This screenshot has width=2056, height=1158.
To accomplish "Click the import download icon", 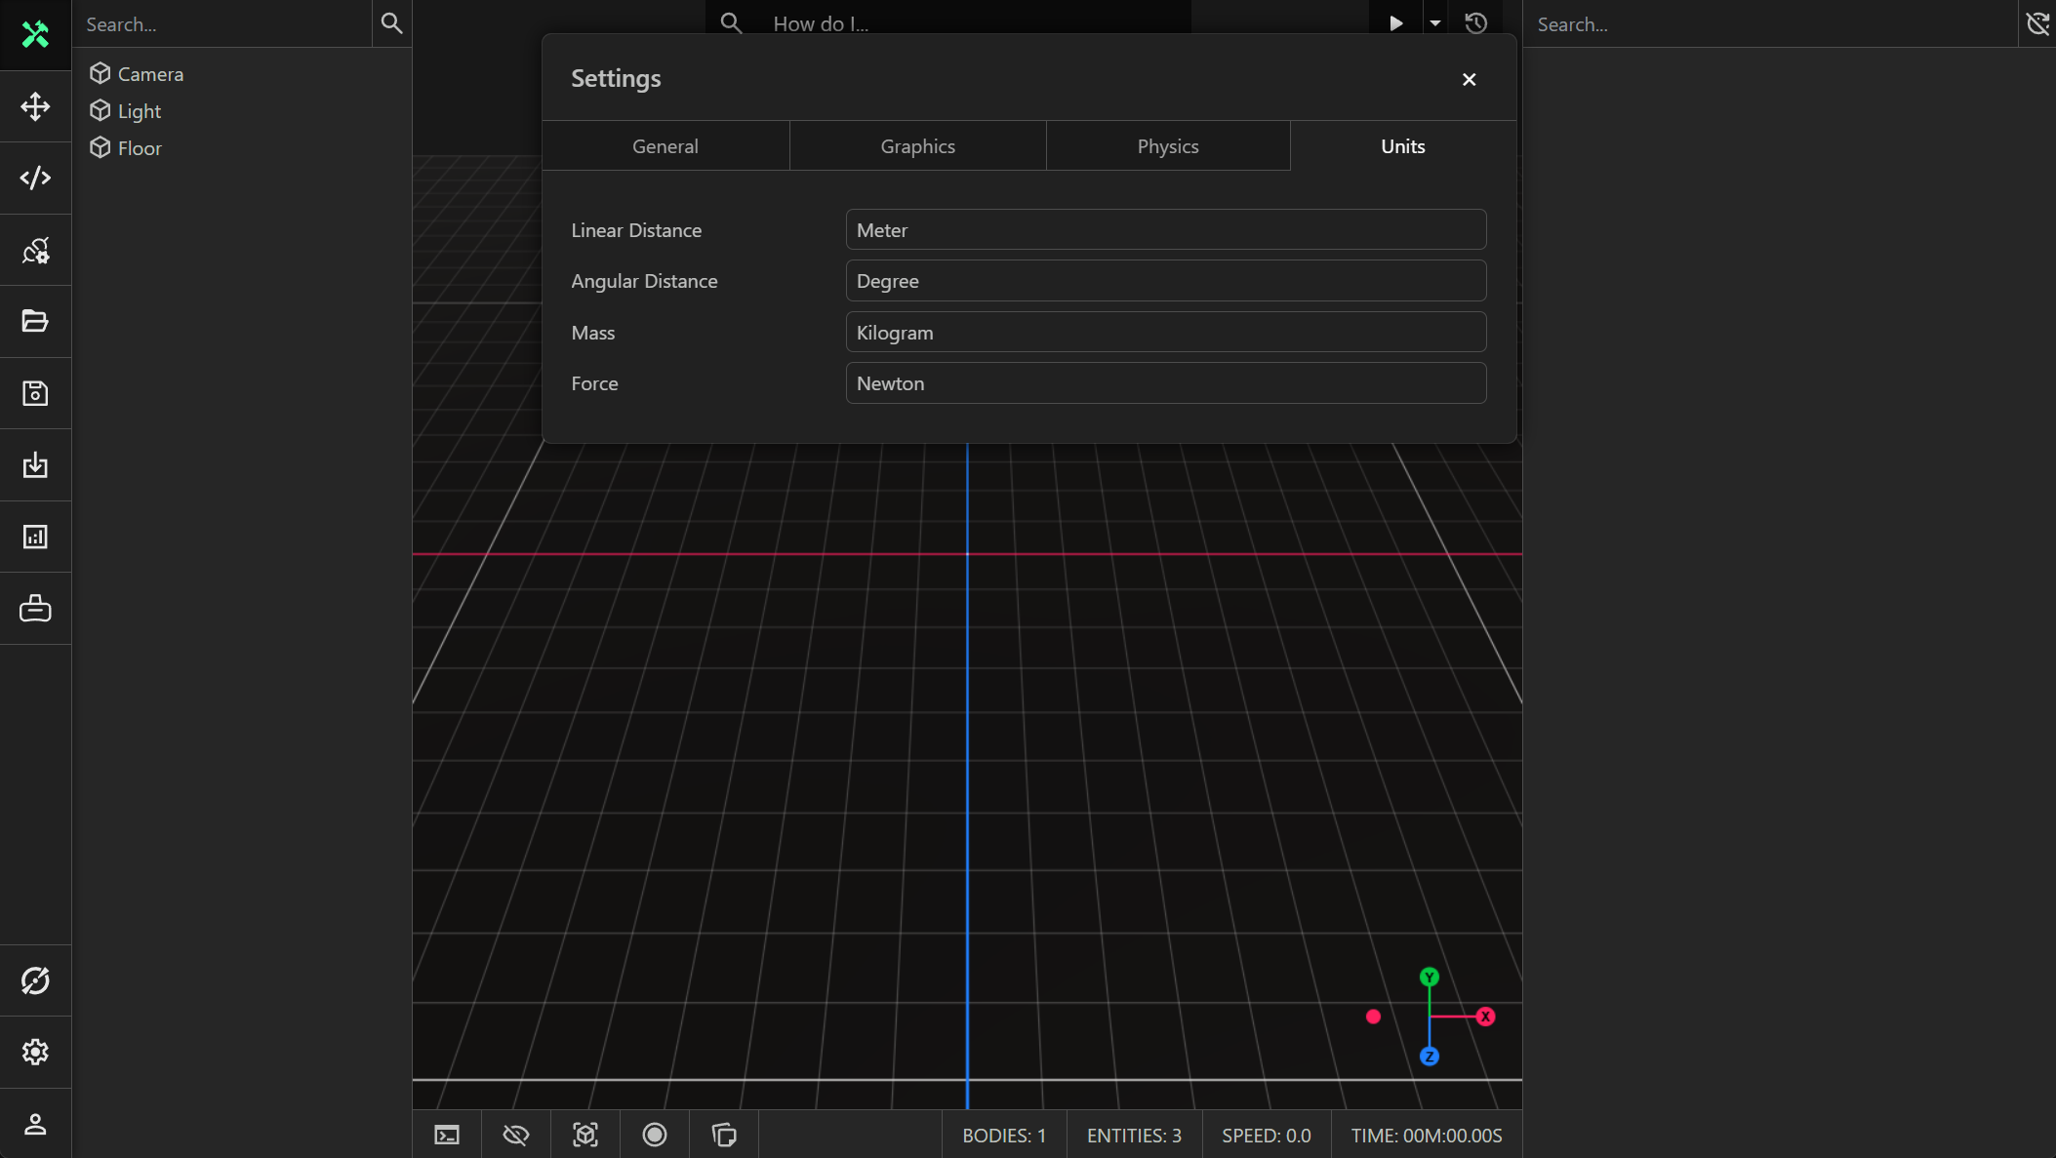I will click(35, 464).
